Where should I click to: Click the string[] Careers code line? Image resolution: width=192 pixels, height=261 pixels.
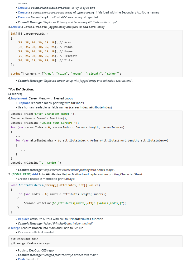pyautogui.click(x=66, y=74)
